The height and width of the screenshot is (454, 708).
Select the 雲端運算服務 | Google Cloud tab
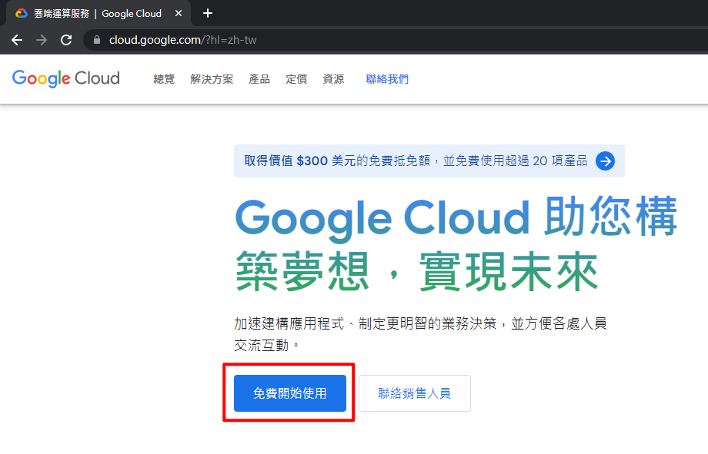point(96,13)
